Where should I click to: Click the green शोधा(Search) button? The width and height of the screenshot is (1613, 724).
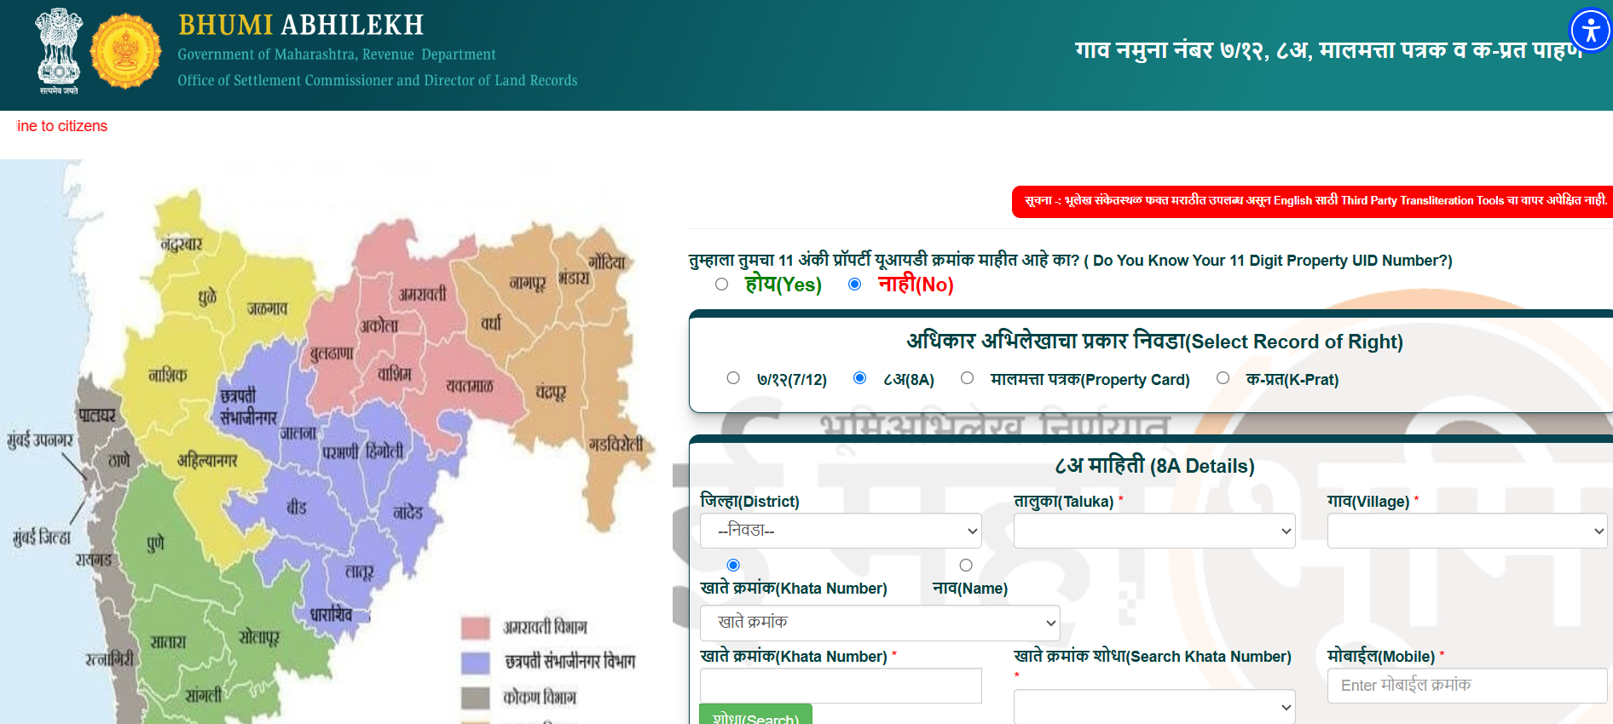tap(755, 715)
